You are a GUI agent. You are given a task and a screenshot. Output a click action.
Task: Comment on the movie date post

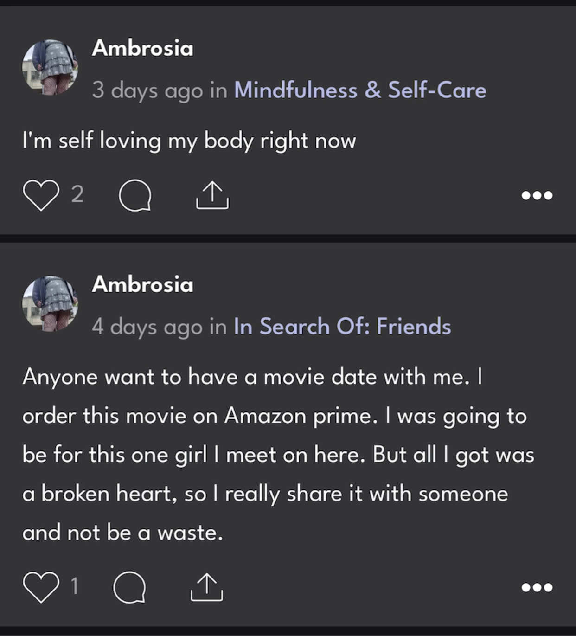[130, 587]
